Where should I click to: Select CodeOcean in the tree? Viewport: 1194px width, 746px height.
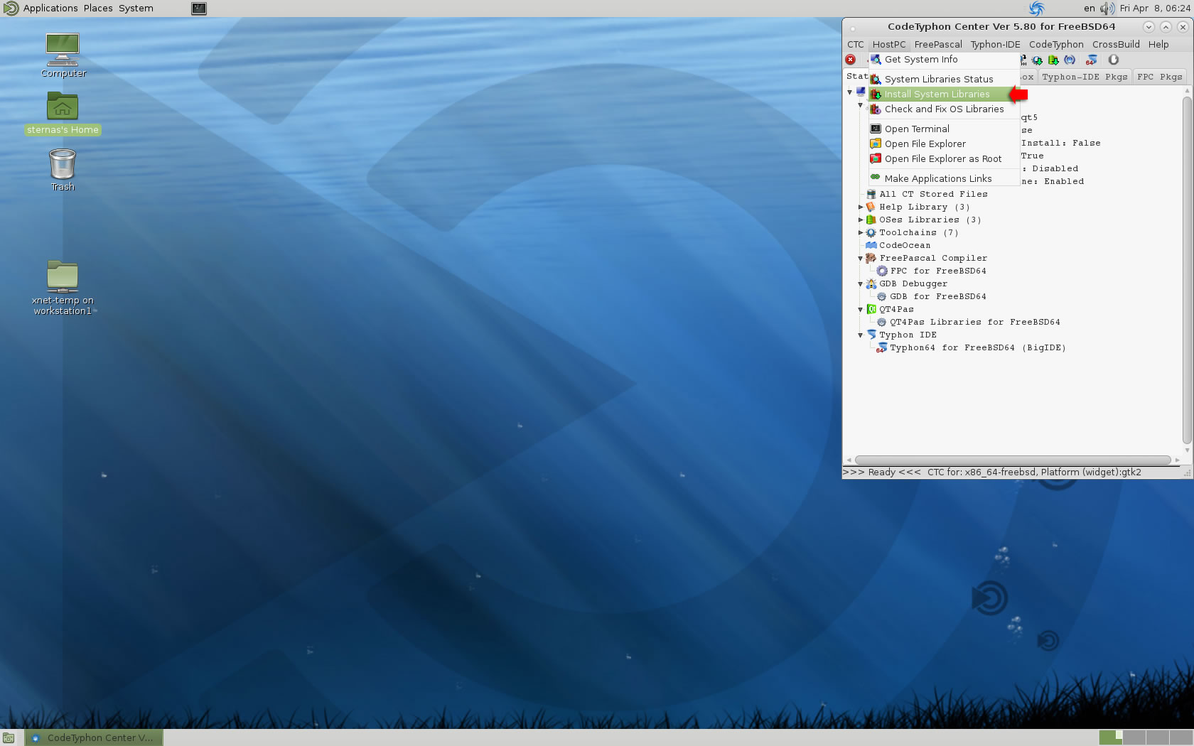[904, 246]
